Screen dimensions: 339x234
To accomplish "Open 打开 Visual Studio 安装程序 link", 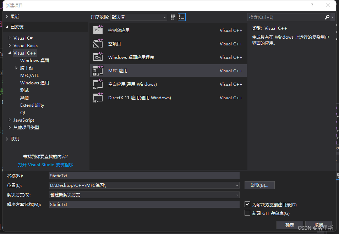I will tap(45, 165).
